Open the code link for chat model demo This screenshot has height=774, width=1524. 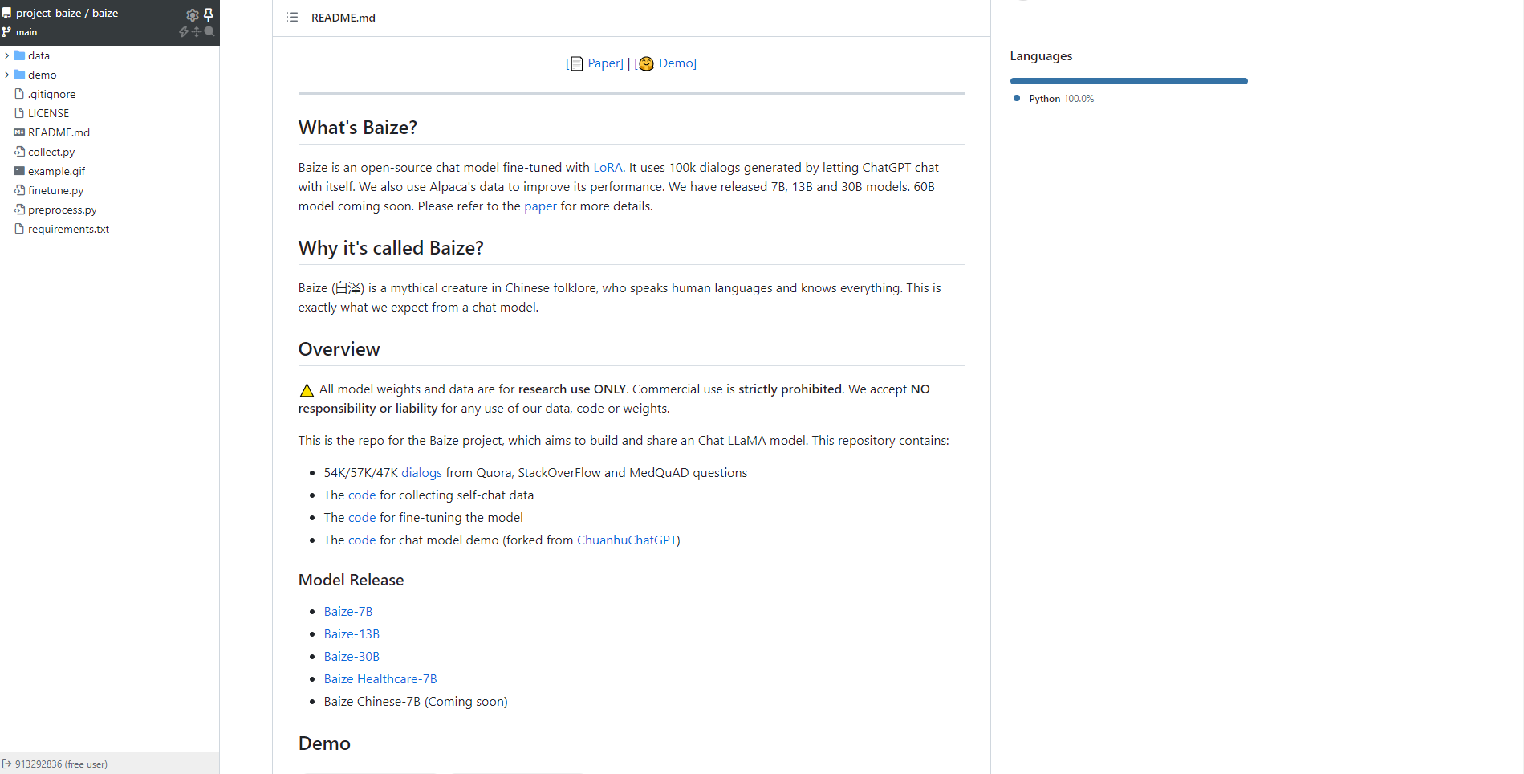[x=362, y=540]
